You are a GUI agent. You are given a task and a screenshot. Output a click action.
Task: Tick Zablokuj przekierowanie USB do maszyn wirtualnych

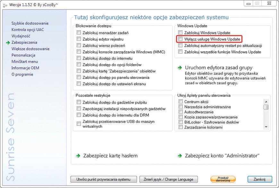[79, 124]
